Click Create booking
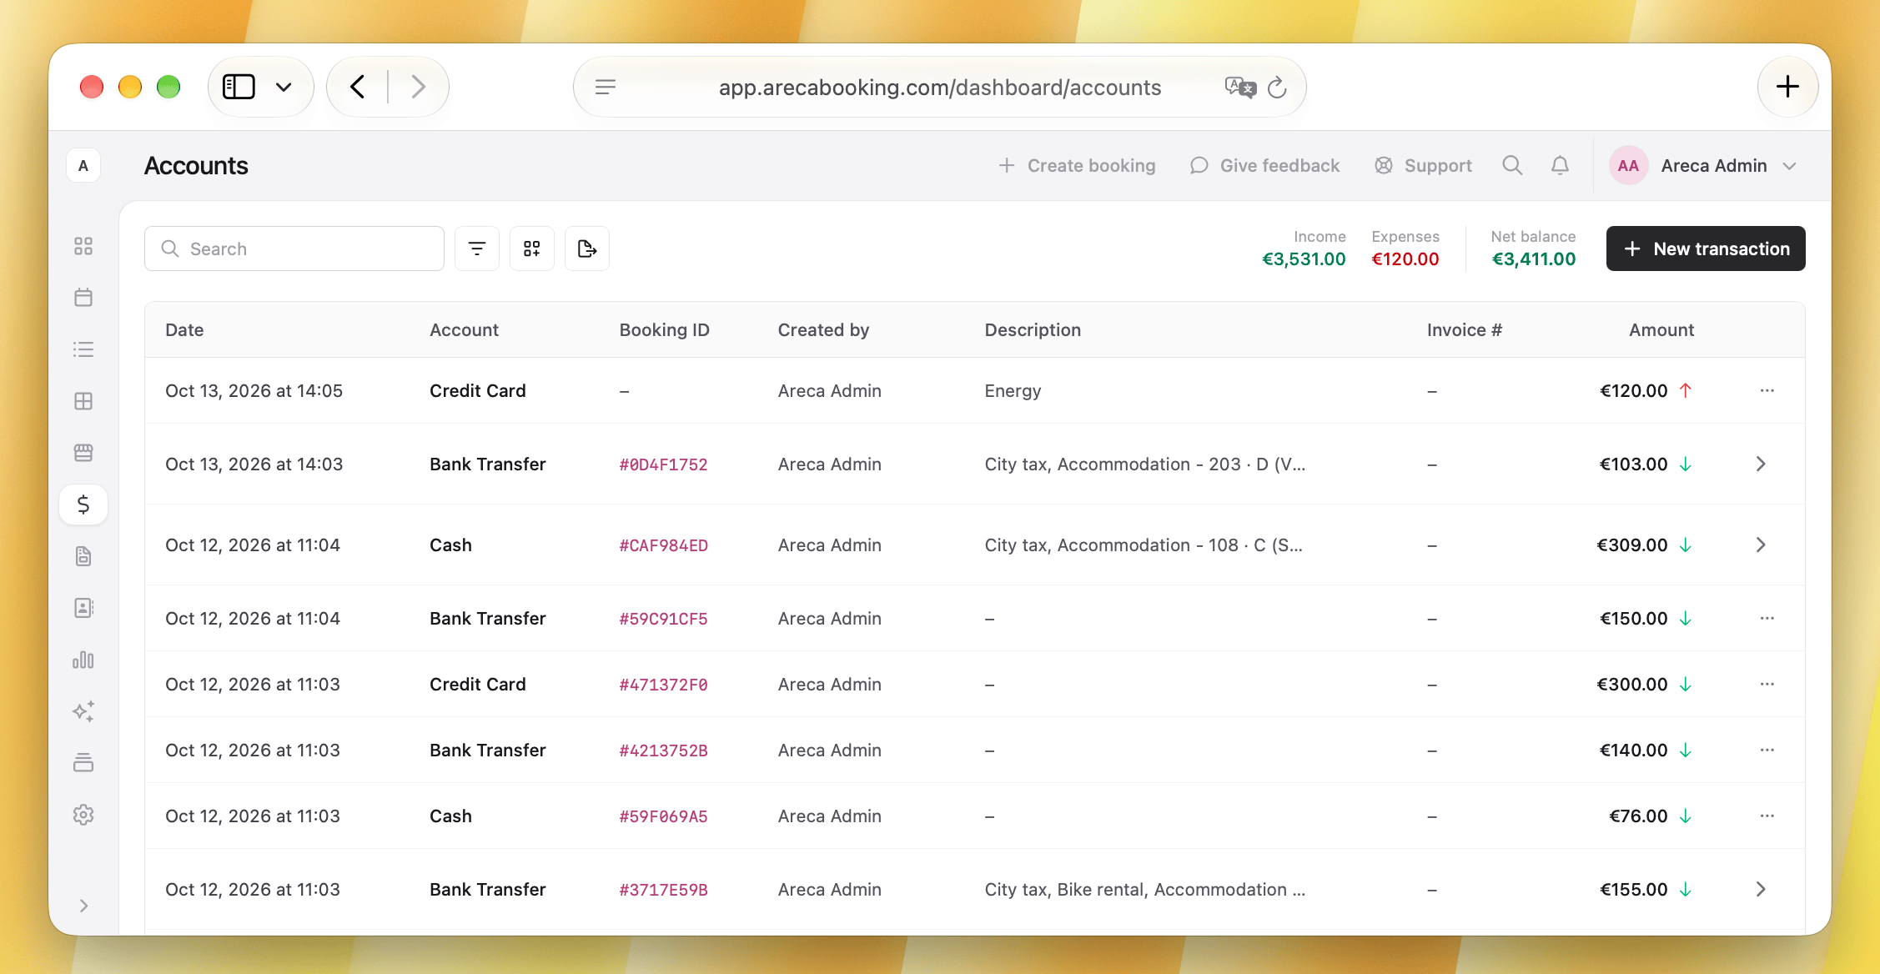1880x974 pixels. pyautogui.click(x=1077, y=165)
